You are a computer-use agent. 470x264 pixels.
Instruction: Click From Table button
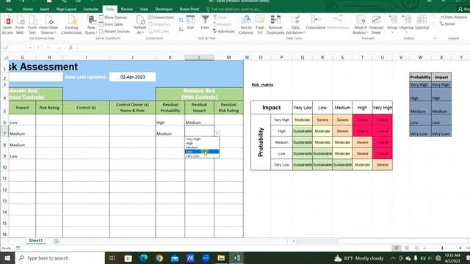[111, 24]
